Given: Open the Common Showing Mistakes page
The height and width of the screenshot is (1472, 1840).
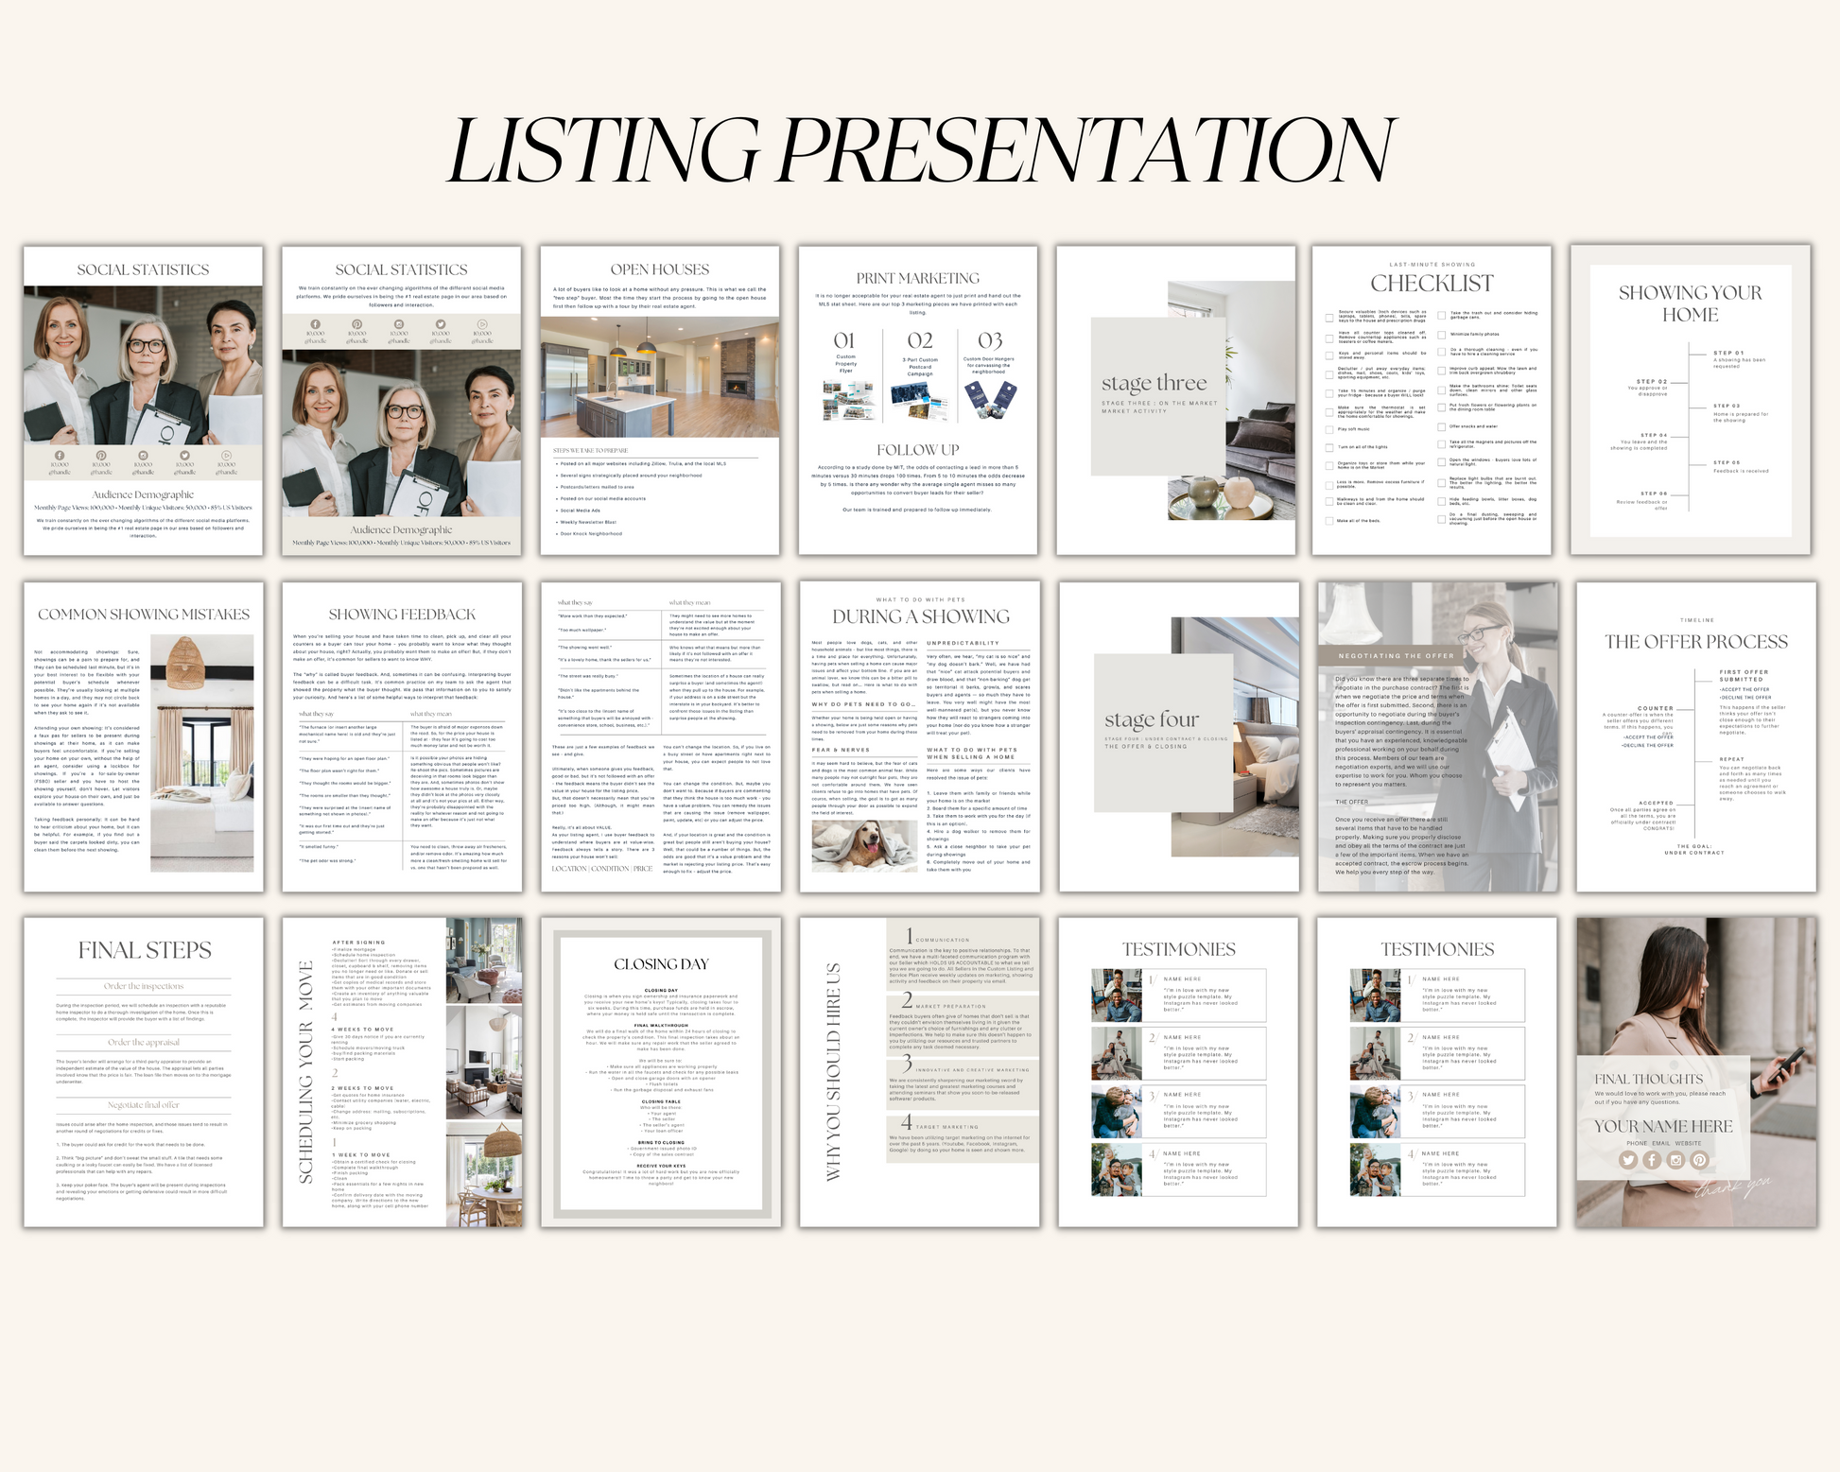Looking at the screenshot, I should [144, 736].
